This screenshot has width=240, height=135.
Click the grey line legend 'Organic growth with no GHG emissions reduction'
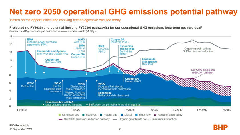click(145, 119)
